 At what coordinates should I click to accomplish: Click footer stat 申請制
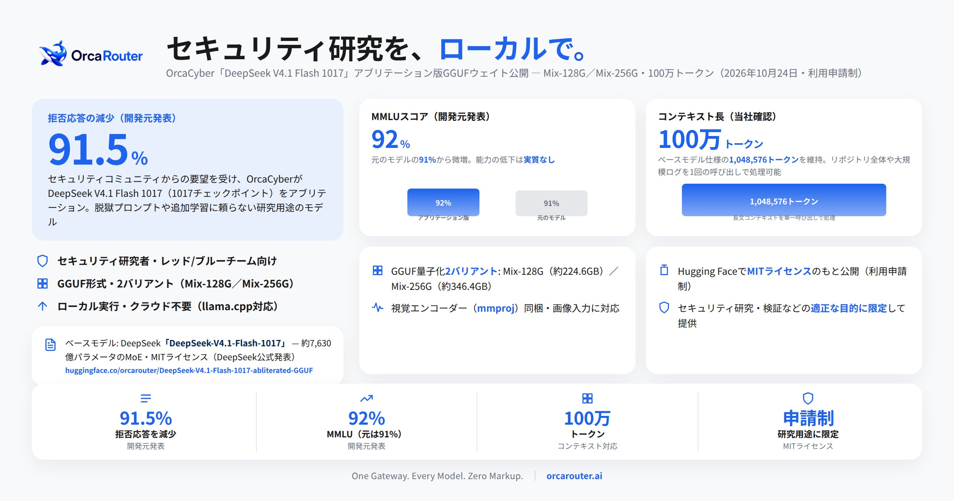808,418
